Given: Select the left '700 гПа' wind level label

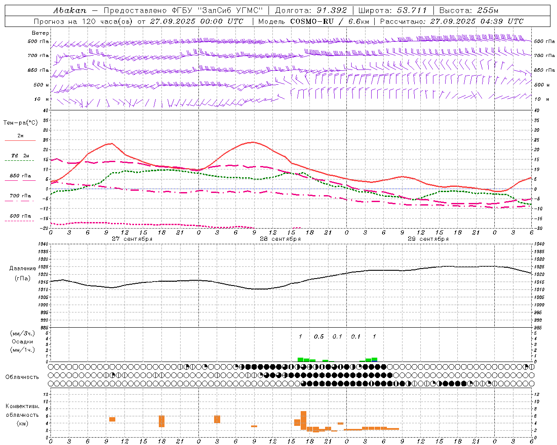Looking at the screenshot, I should click(x=38, y=56).
